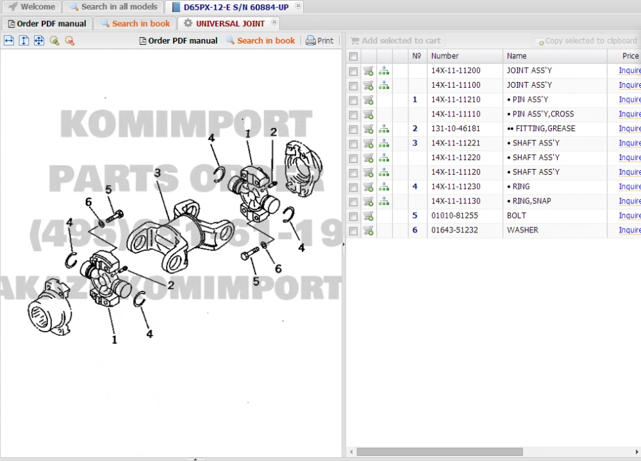This screenshot has height=461, width=641.
Task: Click part number 01643-51232
Action: [x=454, y=230]
